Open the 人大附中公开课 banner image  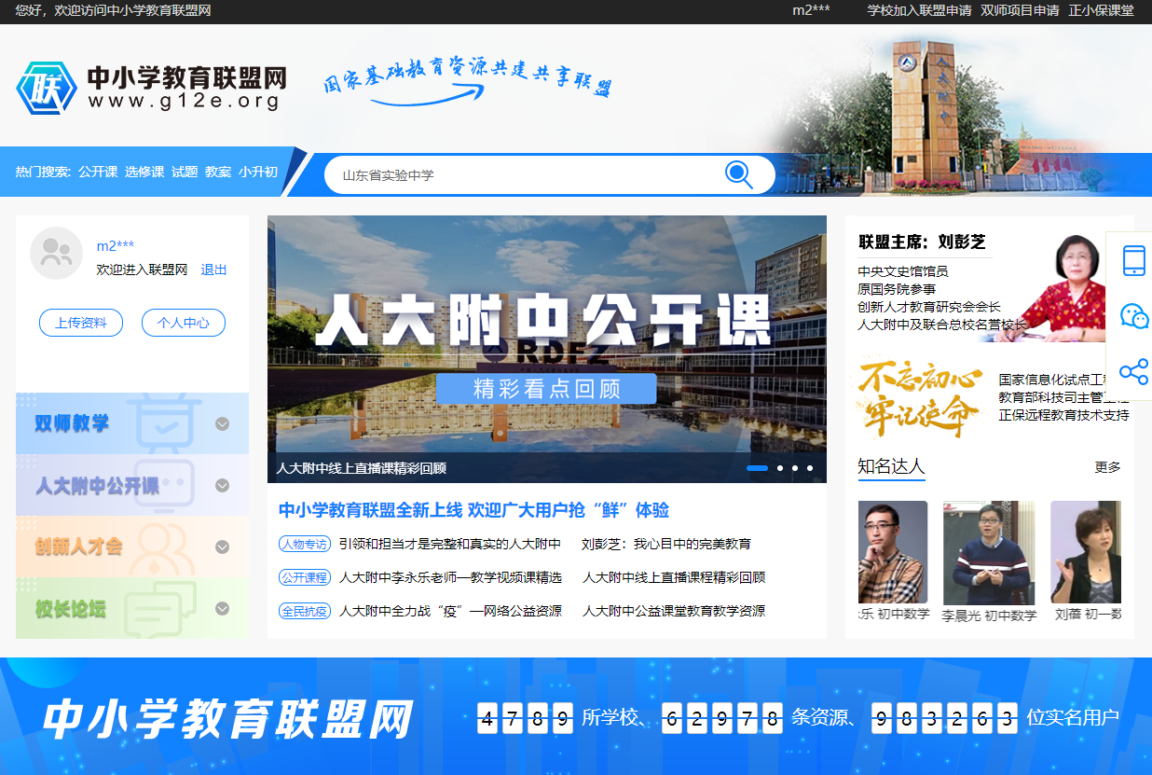click(x=547, y=349)
